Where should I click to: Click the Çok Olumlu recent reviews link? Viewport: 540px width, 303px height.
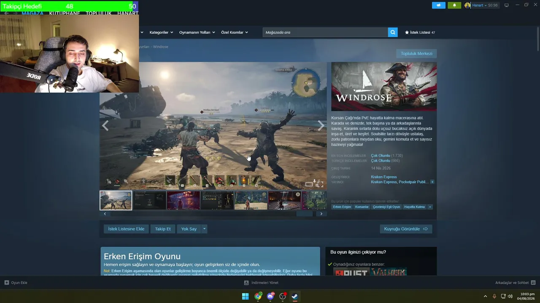click(381, 156)
